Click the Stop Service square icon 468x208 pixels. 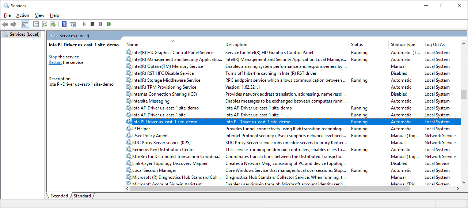point(92,24)
